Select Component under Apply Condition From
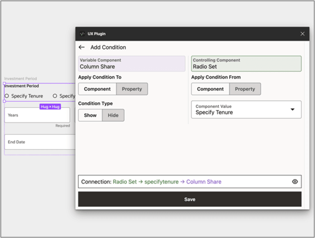This screenshot has height=238, width=315. (x=210, y=89)
